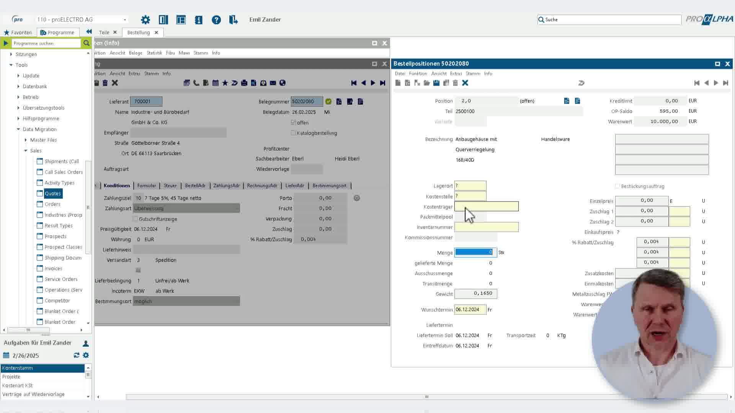The width and height of the screenshot is (735, 413).
Task: Go to next record in Bestellpositionen
Action: tap(716, 83)
